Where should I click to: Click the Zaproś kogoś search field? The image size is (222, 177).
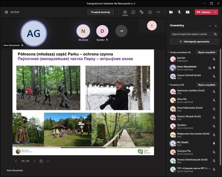click(192, 34)
